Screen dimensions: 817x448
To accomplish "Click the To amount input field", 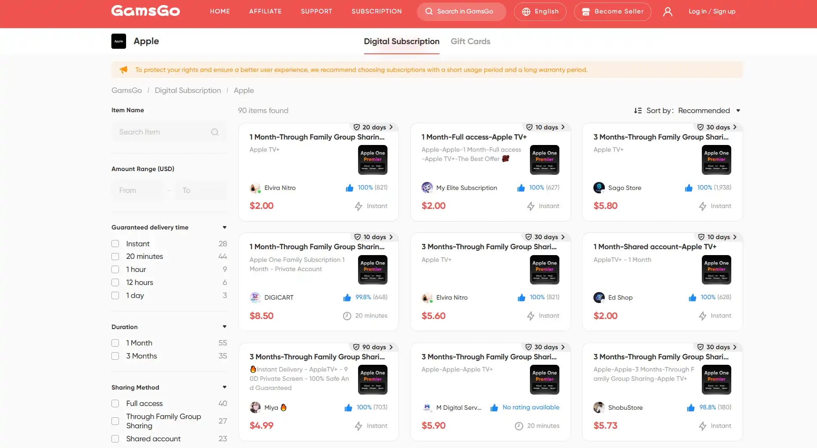I will point(201,190).
